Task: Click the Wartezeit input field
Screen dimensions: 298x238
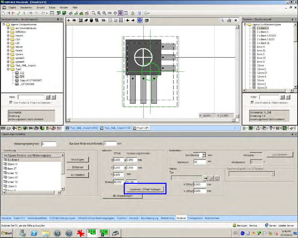Action: click(x=200, y=162)
